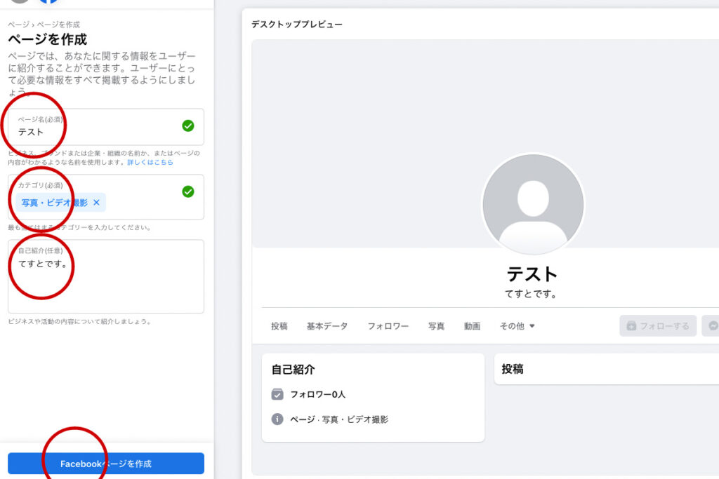
Task: Click the follower count icon in 自己紹介
Action: click(x=277, y=394)
